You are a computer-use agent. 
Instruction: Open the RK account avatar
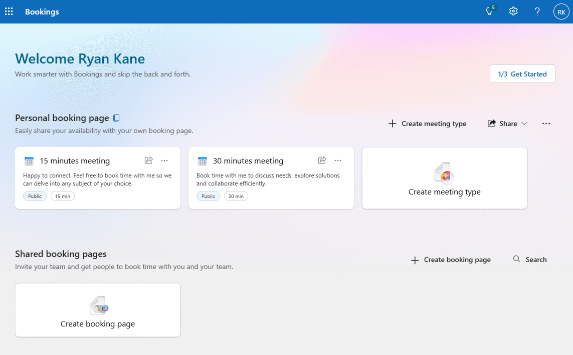point(561,11)
